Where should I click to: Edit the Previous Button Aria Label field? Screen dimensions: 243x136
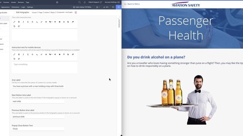coord(38,117)
